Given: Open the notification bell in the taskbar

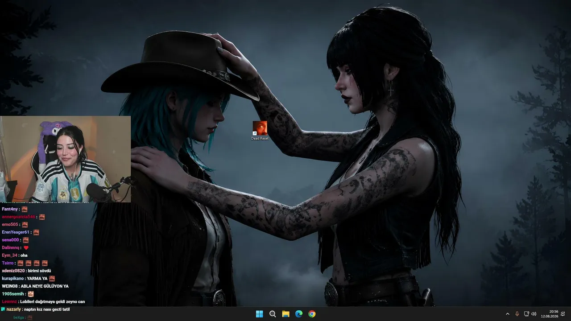Looking at the screenshot, I should tap(563, 314).
